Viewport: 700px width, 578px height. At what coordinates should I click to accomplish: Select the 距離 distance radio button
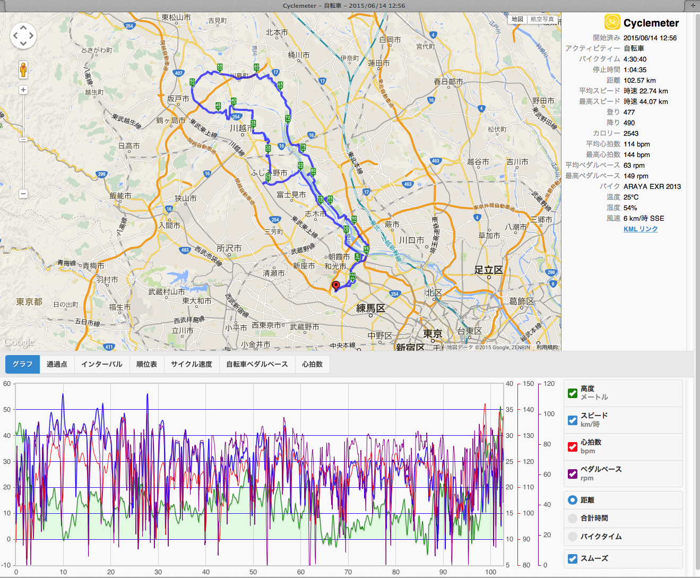[x=573, y=500]
